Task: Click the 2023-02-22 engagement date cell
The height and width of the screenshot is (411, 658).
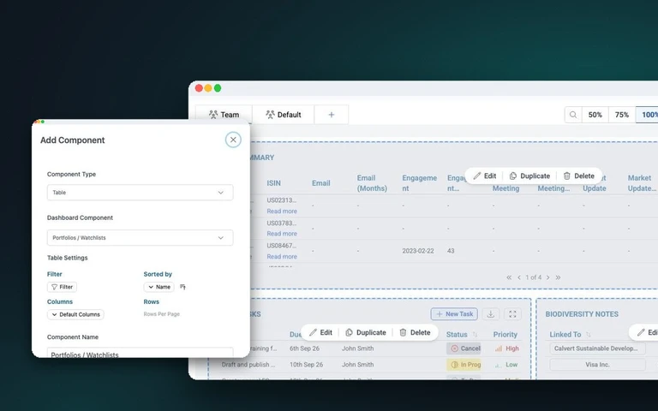Action: pyautogui.click(x=418, y=251)
